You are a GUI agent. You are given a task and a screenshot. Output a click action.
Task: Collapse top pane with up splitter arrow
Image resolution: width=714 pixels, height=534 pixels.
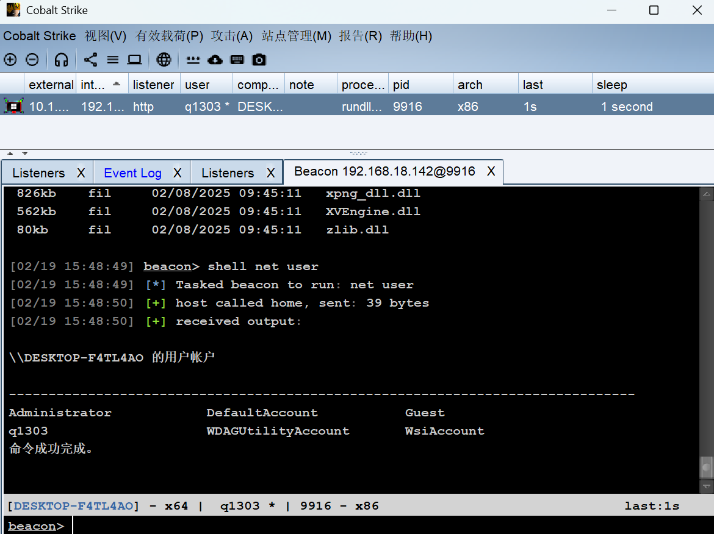click(x=10, y=153)
